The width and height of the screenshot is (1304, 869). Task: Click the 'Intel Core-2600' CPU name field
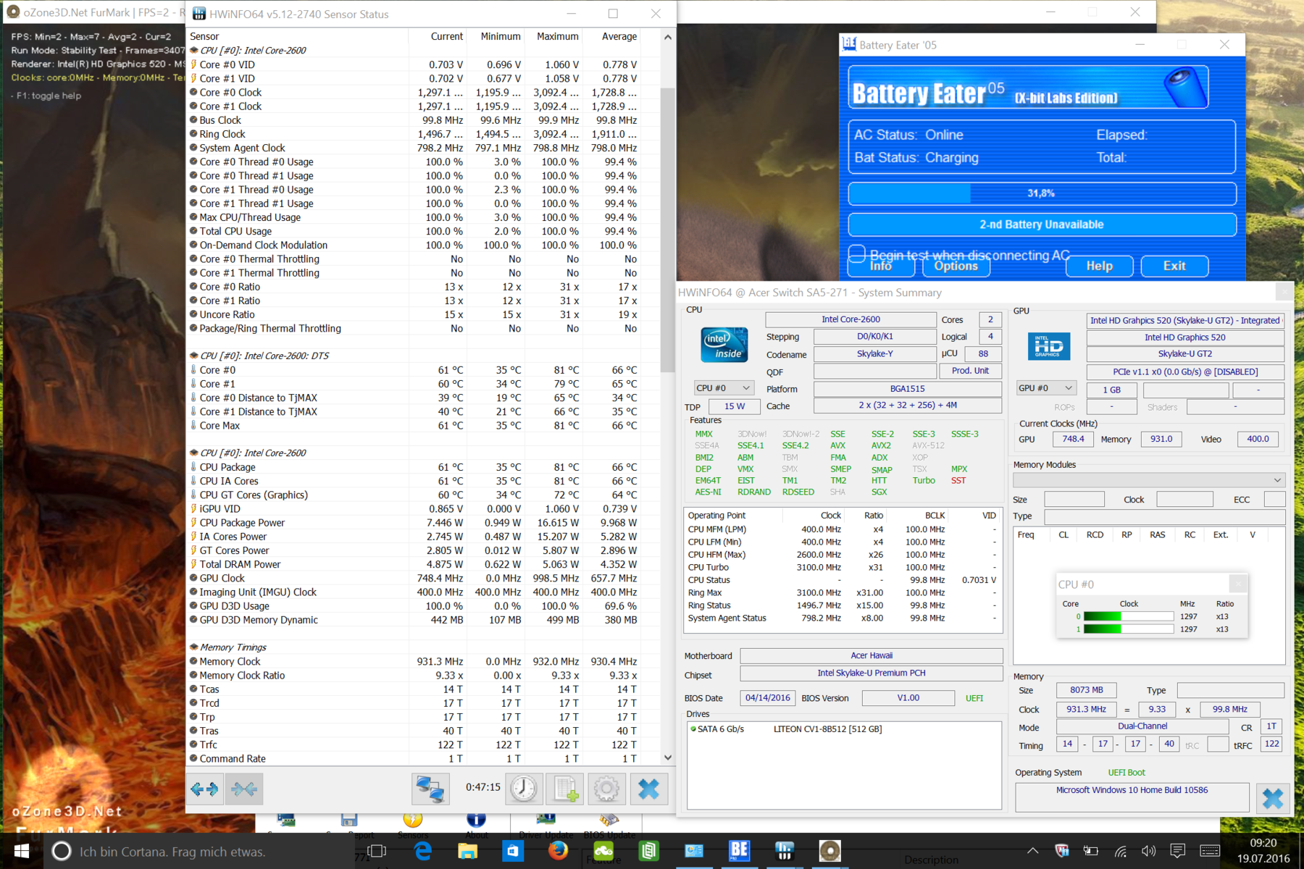coord(850,319)
